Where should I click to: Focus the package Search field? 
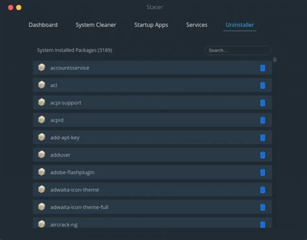coord(238,50)
